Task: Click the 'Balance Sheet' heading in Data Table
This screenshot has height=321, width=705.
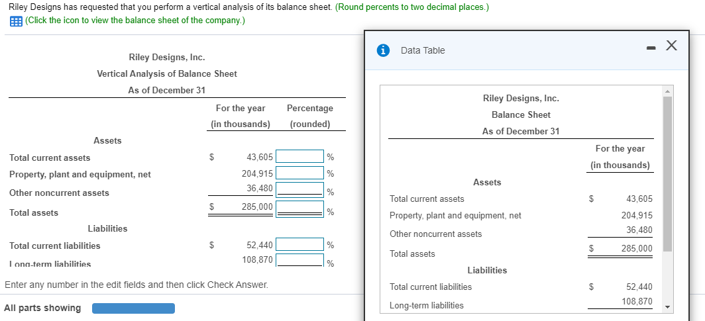Action: (521, 115)
